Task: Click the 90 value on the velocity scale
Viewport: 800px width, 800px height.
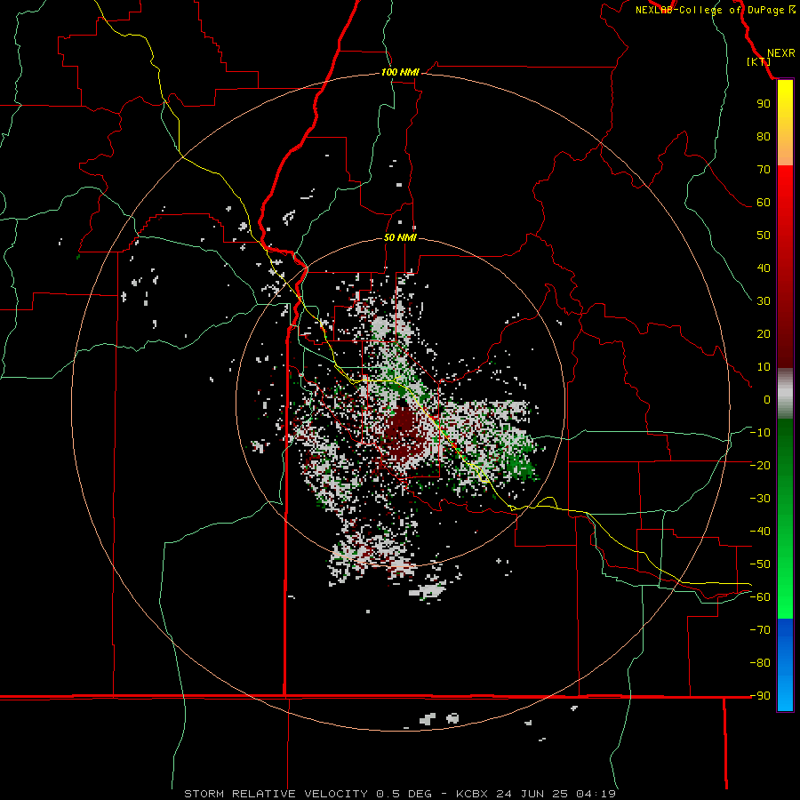Action: pyautogui.click(x=764, y=104)
